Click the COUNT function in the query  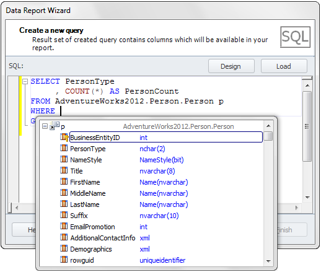[x=77, y=91]
